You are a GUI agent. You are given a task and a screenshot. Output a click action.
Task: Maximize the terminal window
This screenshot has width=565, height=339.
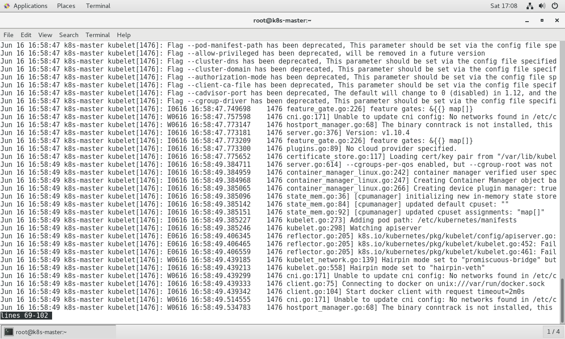click(x=542, y=20)
